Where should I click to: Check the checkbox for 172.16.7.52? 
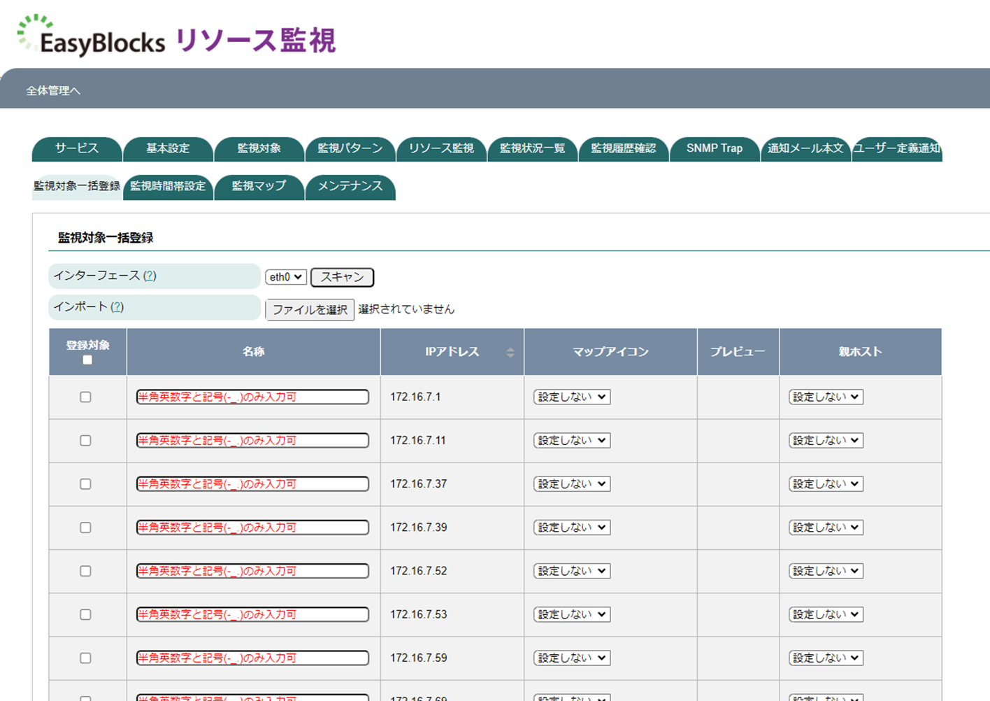point(85,571)
